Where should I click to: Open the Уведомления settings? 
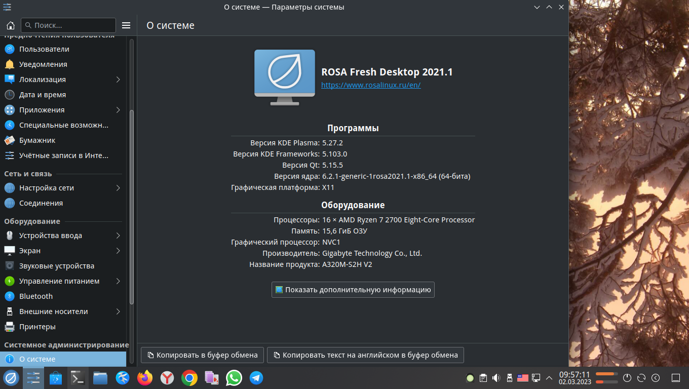click(63, 64)
